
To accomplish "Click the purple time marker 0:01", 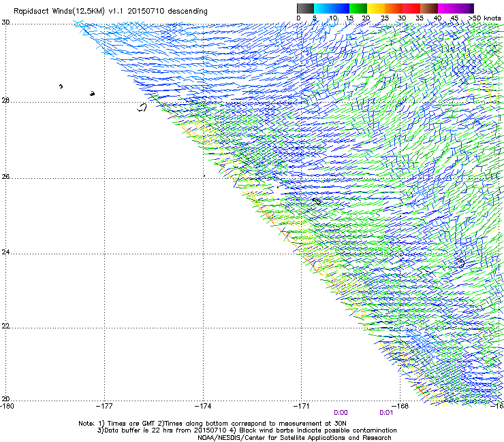I will (386, 413).
